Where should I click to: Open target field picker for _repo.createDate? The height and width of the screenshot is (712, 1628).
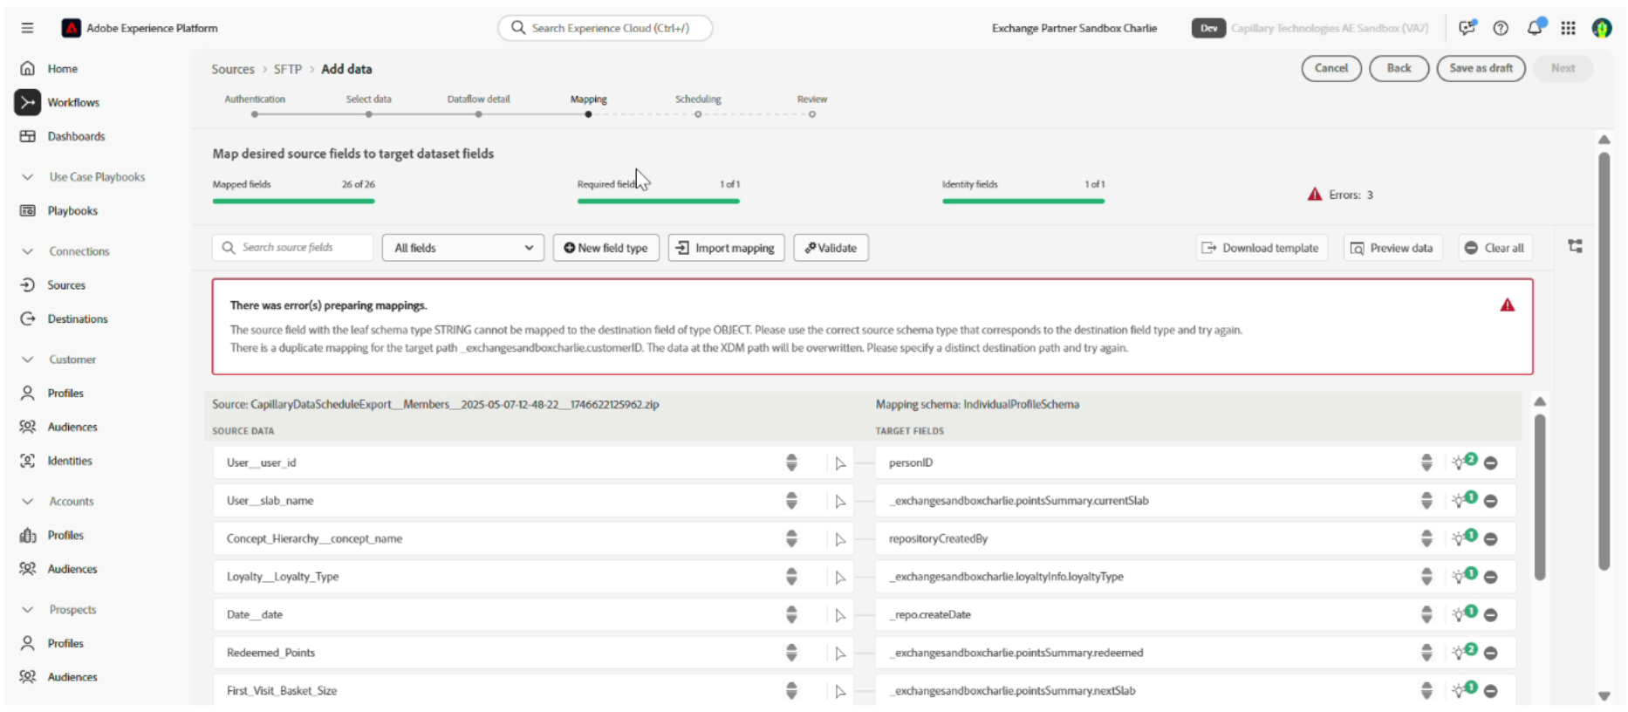(x=1426, y=614)
